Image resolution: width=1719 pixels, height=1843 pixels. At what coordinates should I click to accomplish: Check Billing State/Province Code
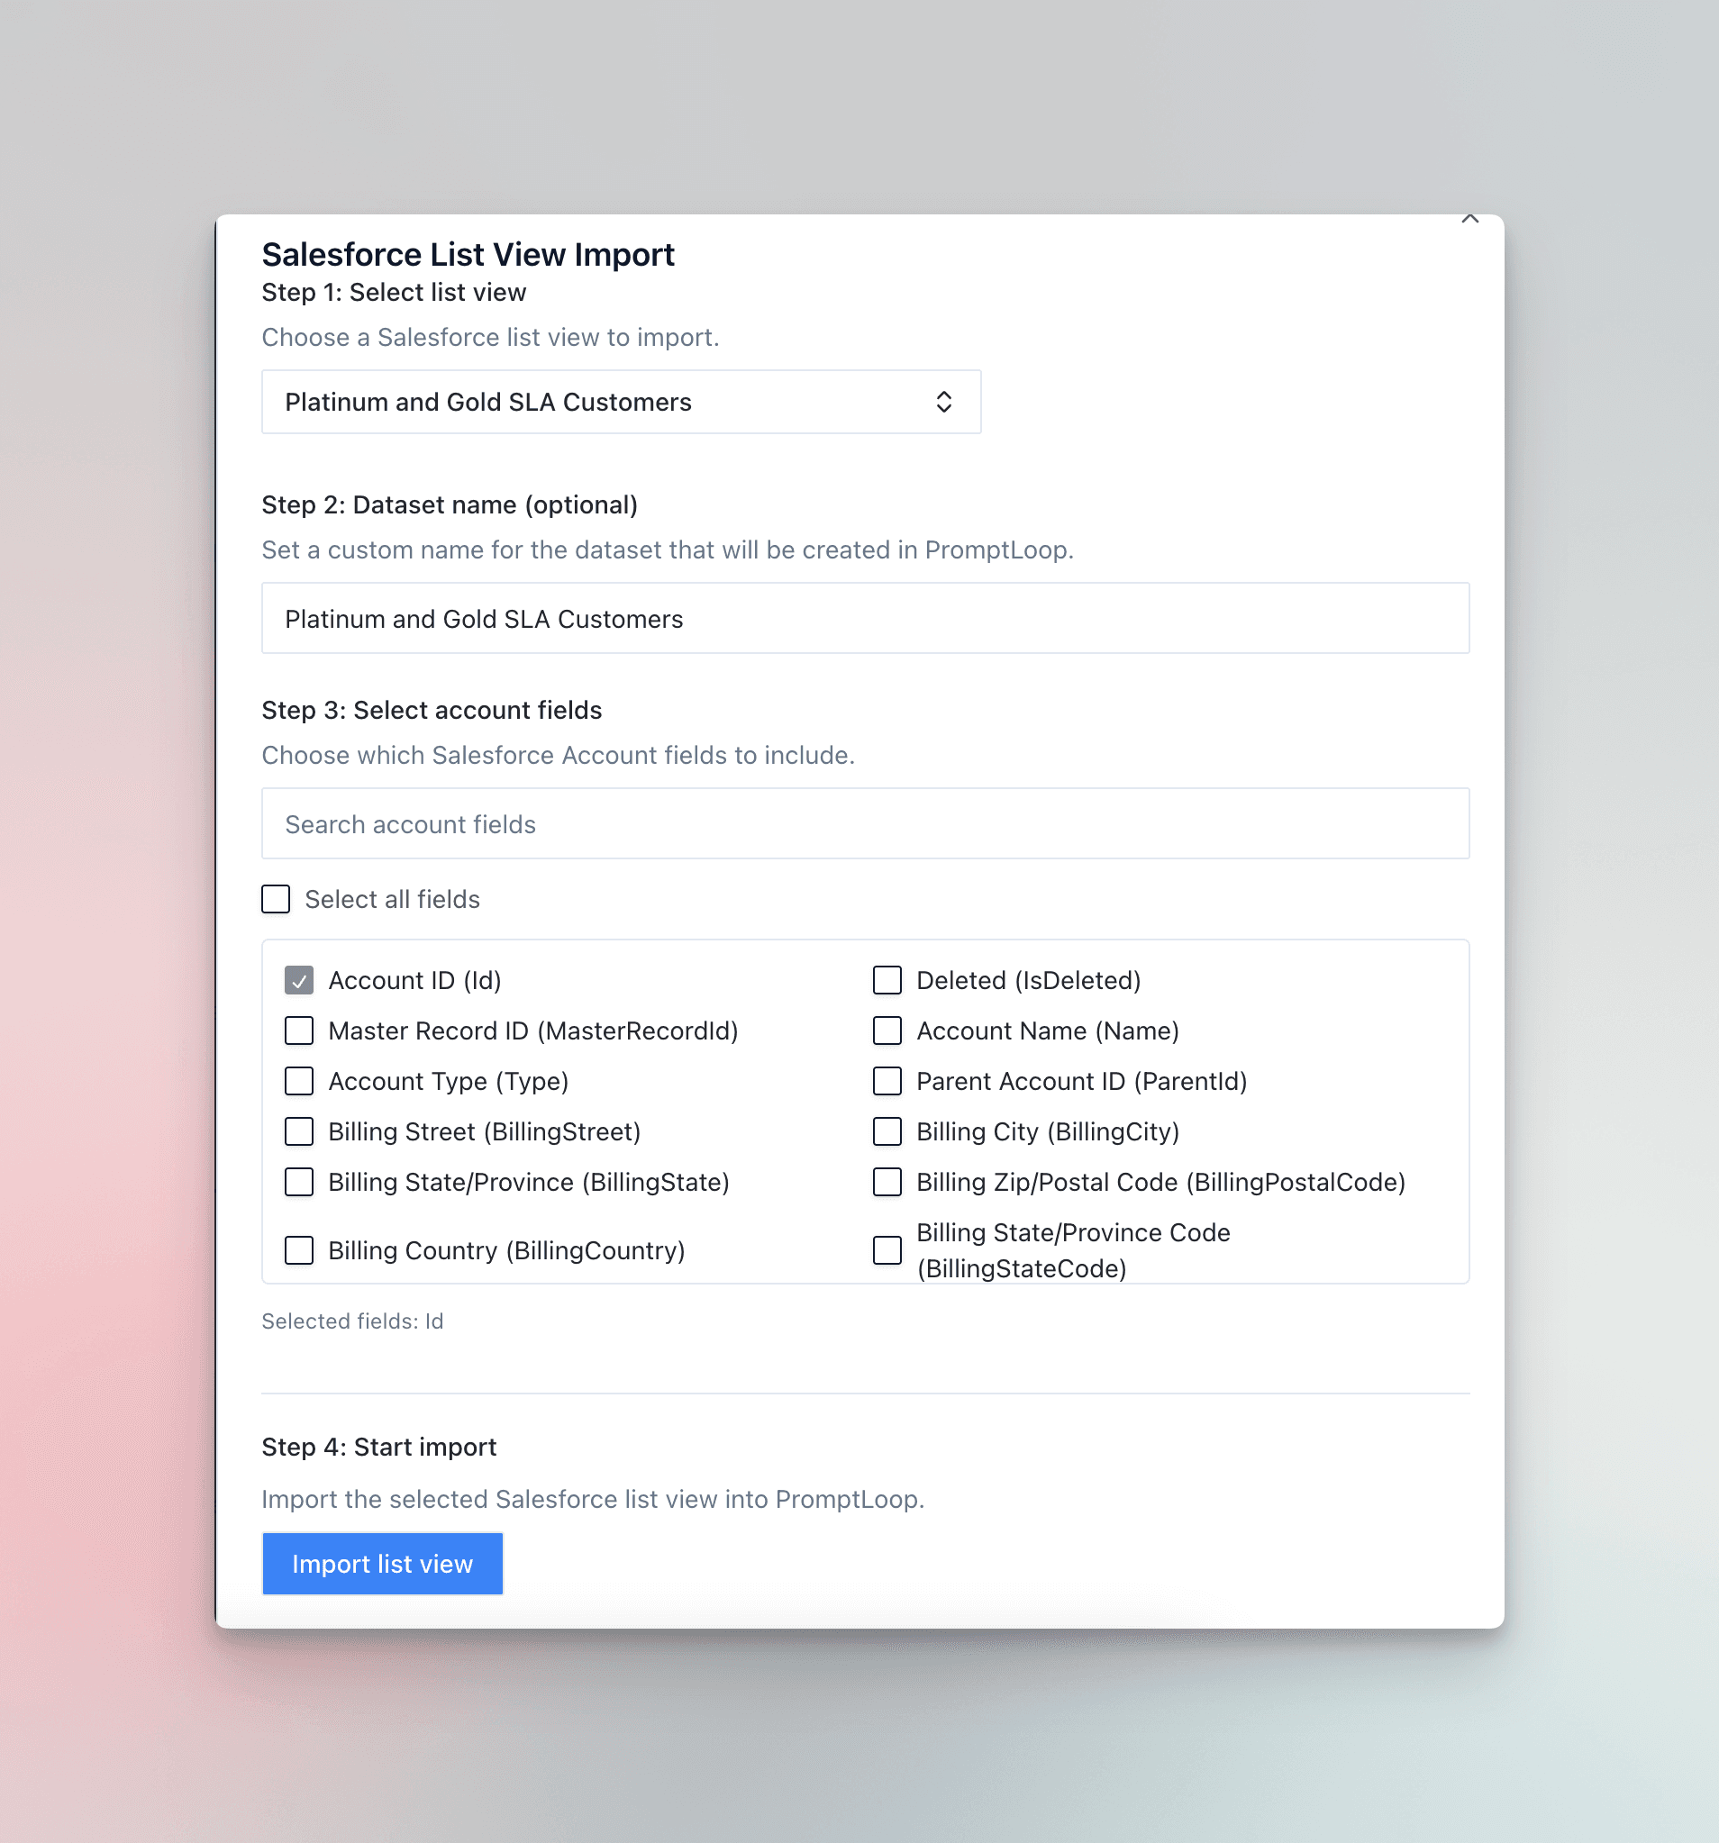pyautogui.click(x=887, y=1250)
